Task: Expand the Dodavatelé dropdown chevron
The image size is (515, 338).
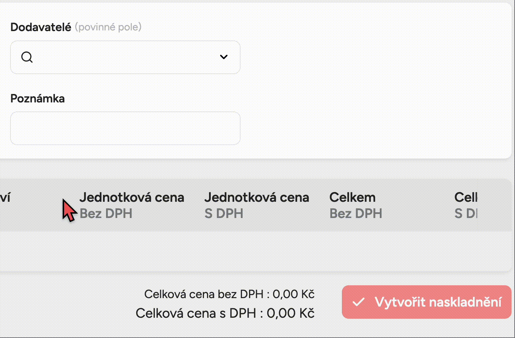Action: [x=224, y=57]
